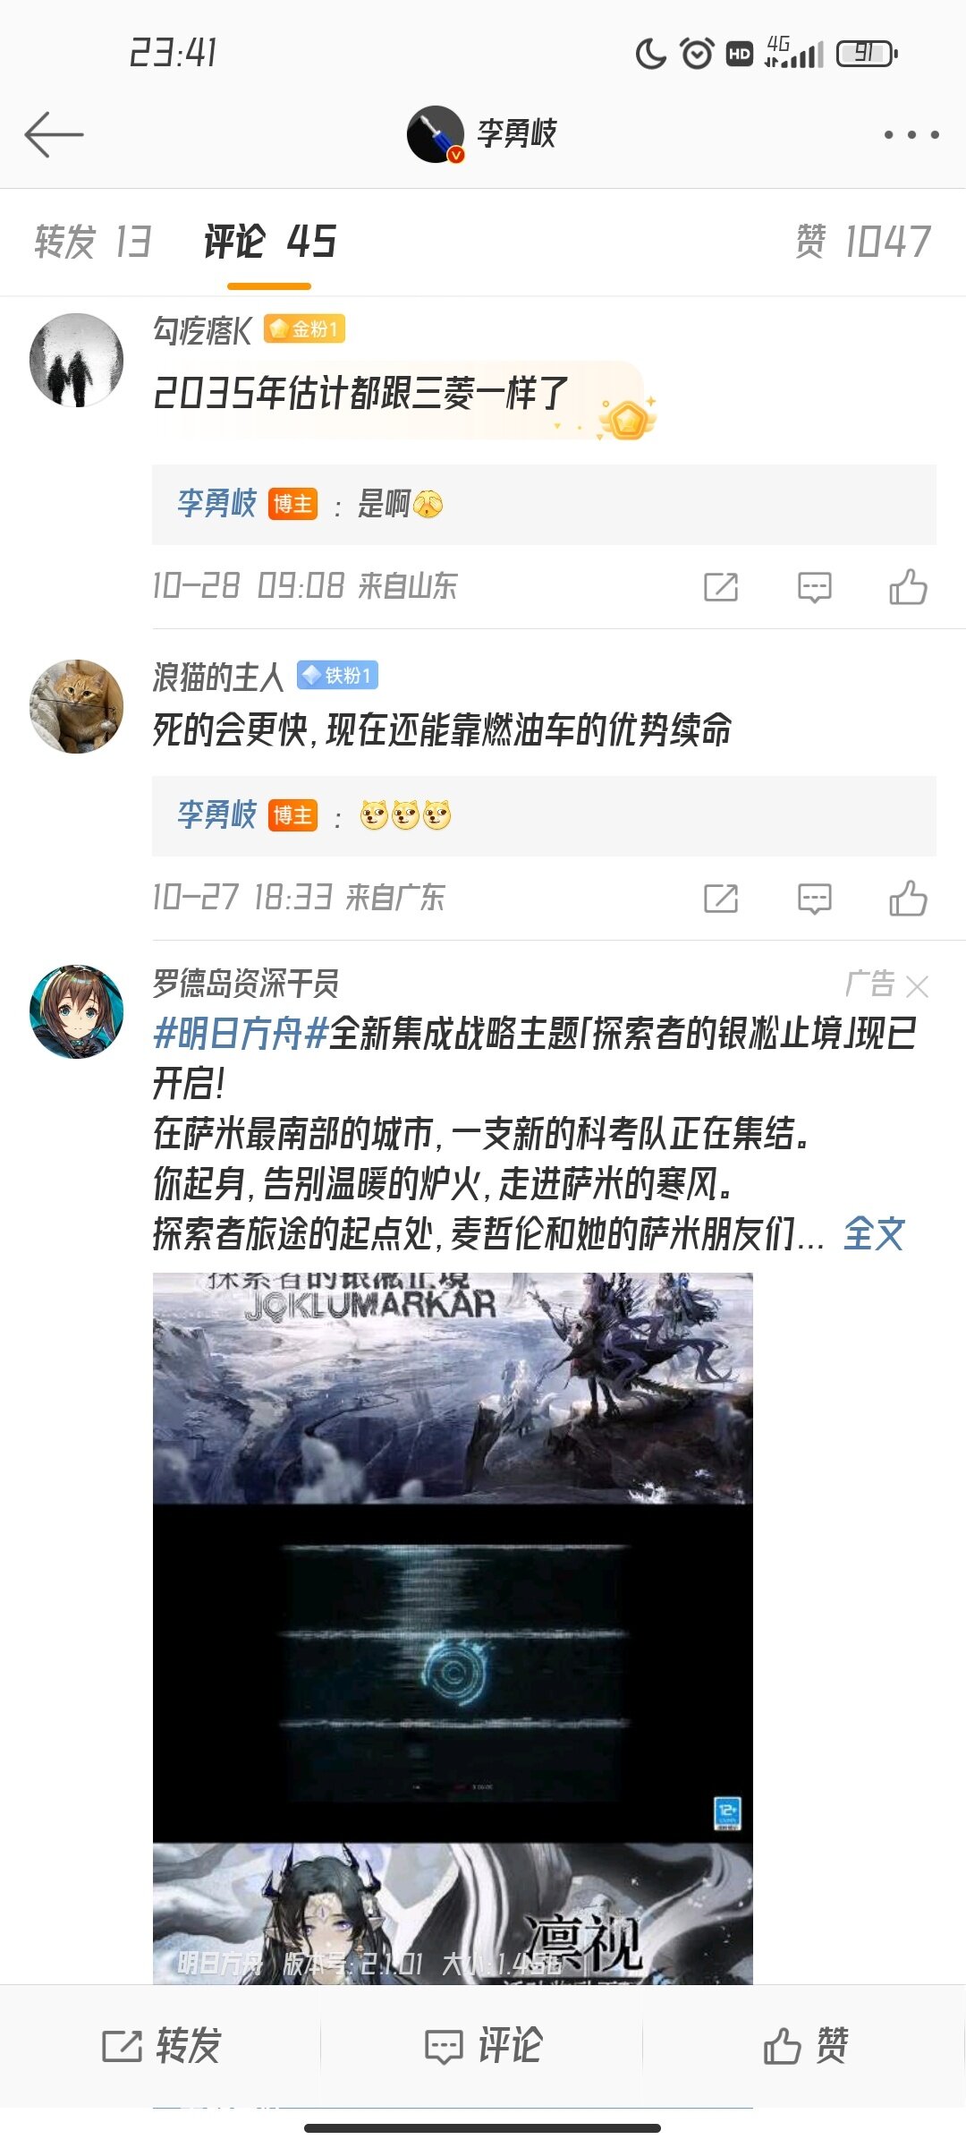Like 勾疙瘩K's comment with thumbs-up icon
Screen dimensions: 966x2148
click(x=908, y=587)
